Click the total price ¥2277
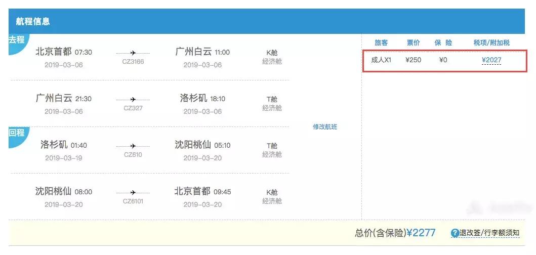536x255 pixels. 421,233
